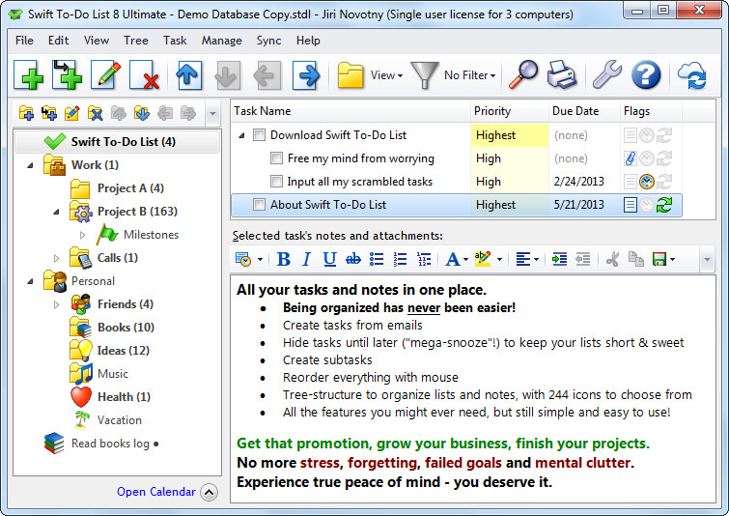The image size is (729, 516).
Task: Collapse the Personal folder in tree
Action: point(30,281)
